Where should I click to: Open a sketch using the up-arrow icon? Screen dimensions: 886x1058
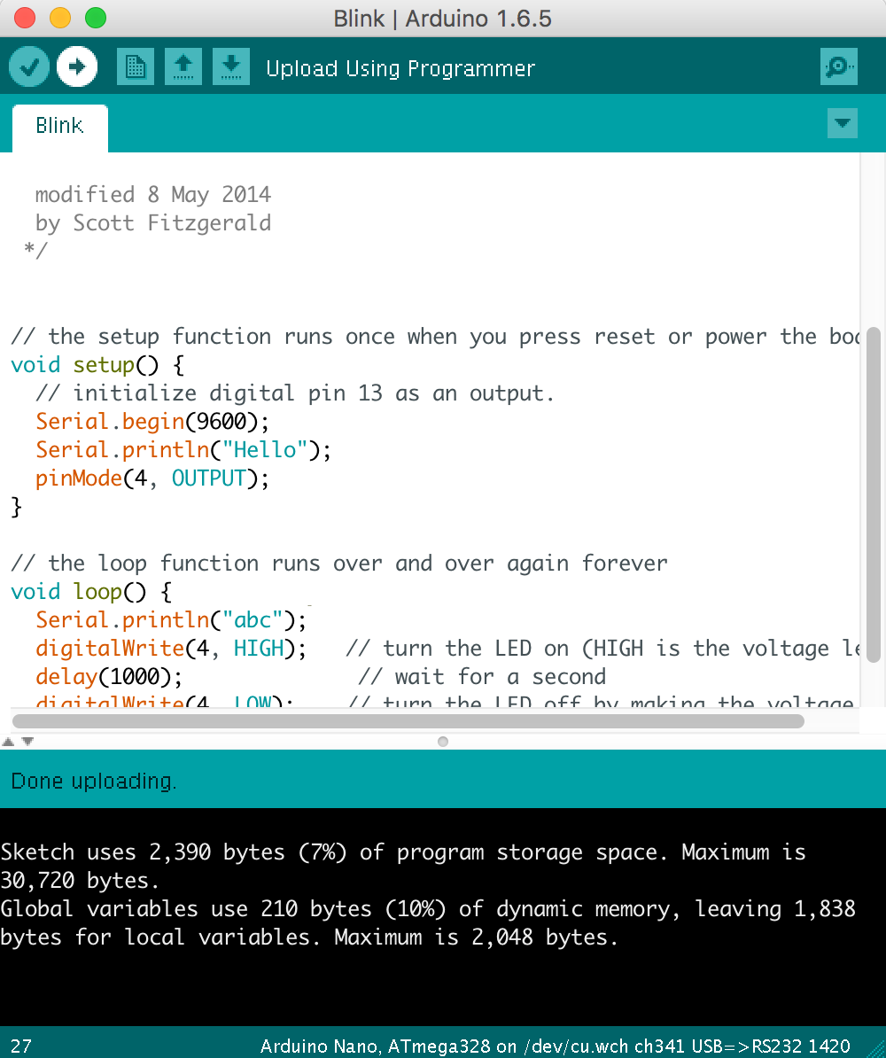[183, 66]
